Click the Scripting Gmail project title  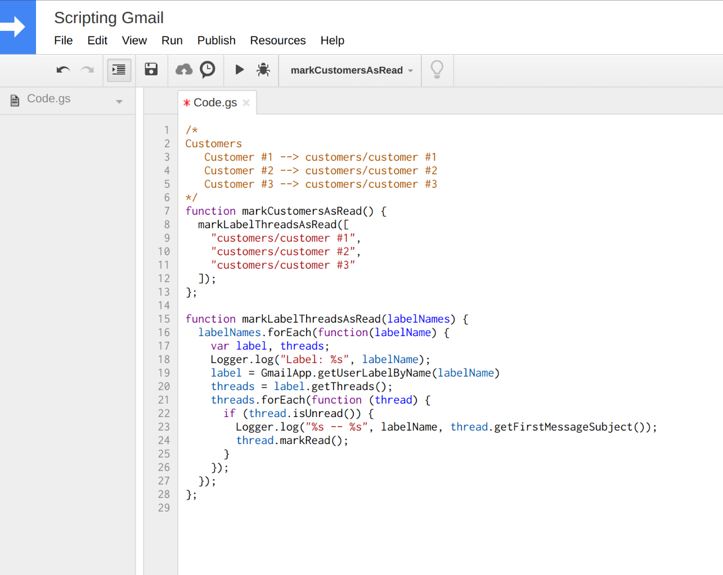[109, 17]
